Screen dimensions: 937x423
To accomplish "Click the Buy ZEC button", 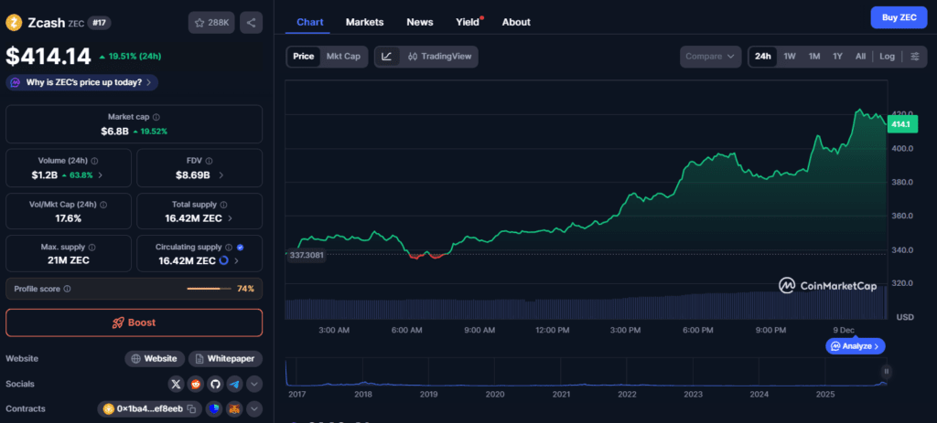I will [x=898, y=17].
